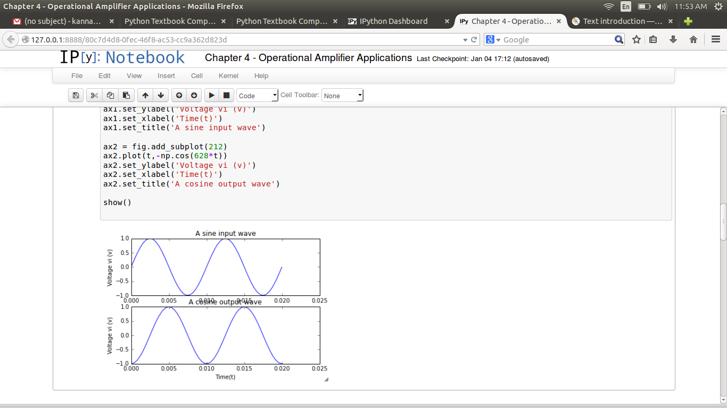Click the IP[y]: Notebook logo link
Viewport: 727px width, 408px height.
(x=122, y=58)
